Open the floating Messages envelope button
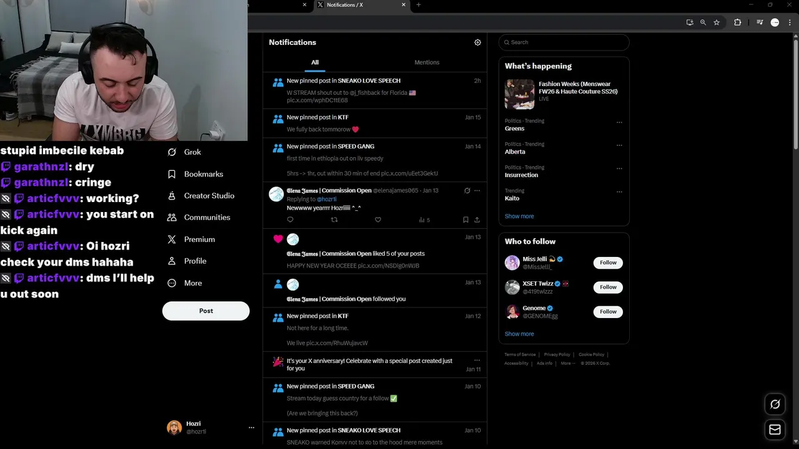 pyautogui.click(x=775, y=430)
